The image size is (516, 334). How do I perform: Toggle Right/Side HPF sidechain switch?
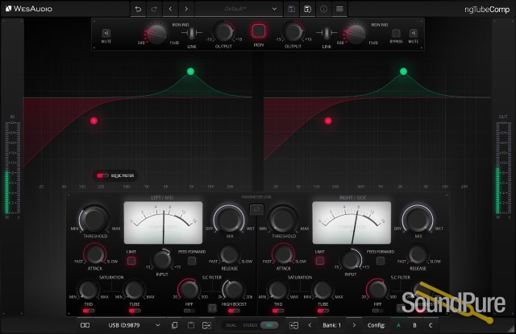377,311
